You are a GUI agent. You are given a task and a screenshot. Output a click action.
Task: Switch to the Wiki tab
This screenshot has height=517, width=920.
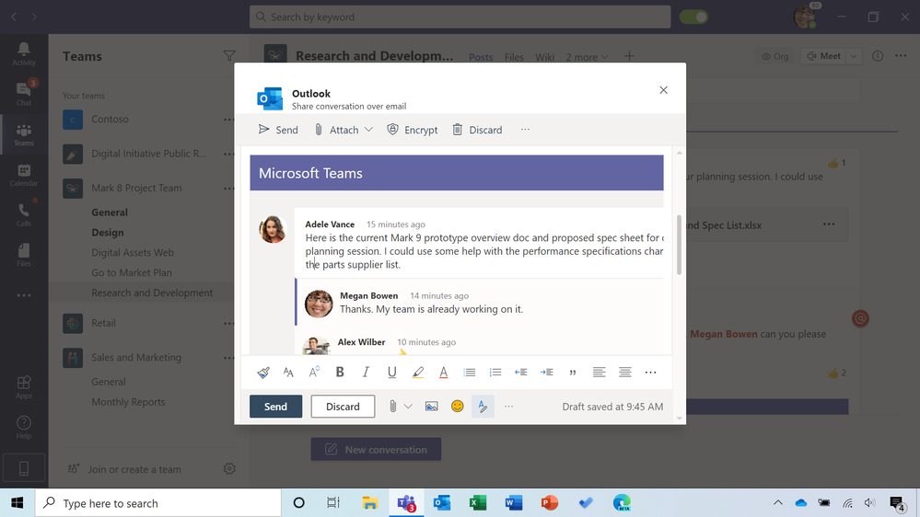[x=544, y=57]
